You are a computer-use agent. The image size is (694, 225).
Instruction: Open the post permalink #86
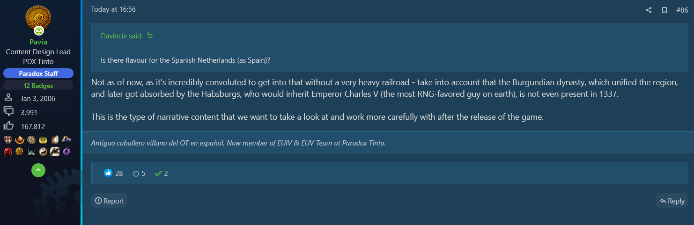(x=682, y=10)
